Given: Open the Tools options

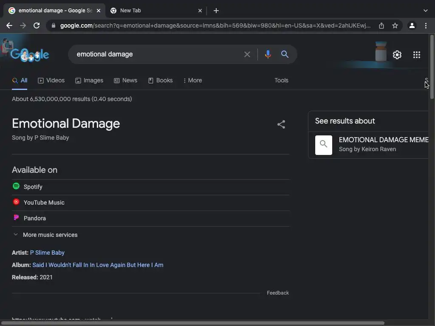Looking at the screenshot, I should (281, 80).
